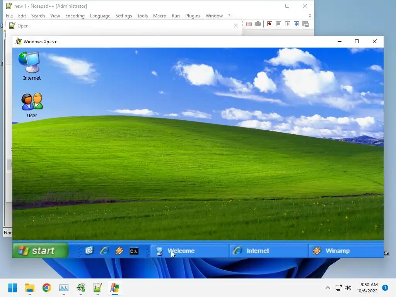Open the Settings menu in Notepad++
Viewport: 396px width, 297px height.
[x=123, y=15]
